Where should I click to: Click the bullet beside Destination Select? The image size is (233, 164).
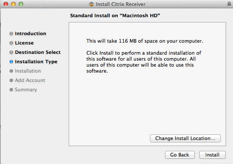pos(11,52)
